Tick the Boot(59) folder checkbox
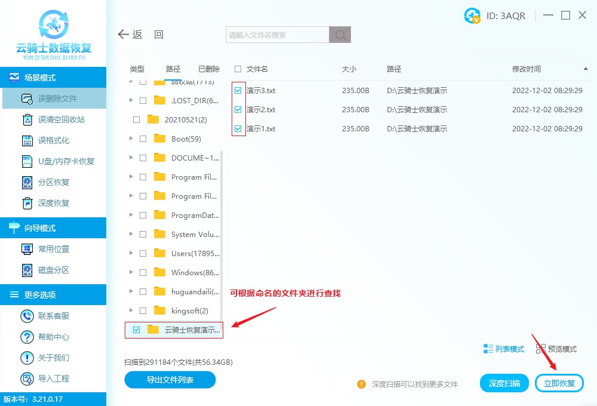Image resolution: width=597 pixels, height=406 pixels. pyautogui.click(x=143, y=139)
